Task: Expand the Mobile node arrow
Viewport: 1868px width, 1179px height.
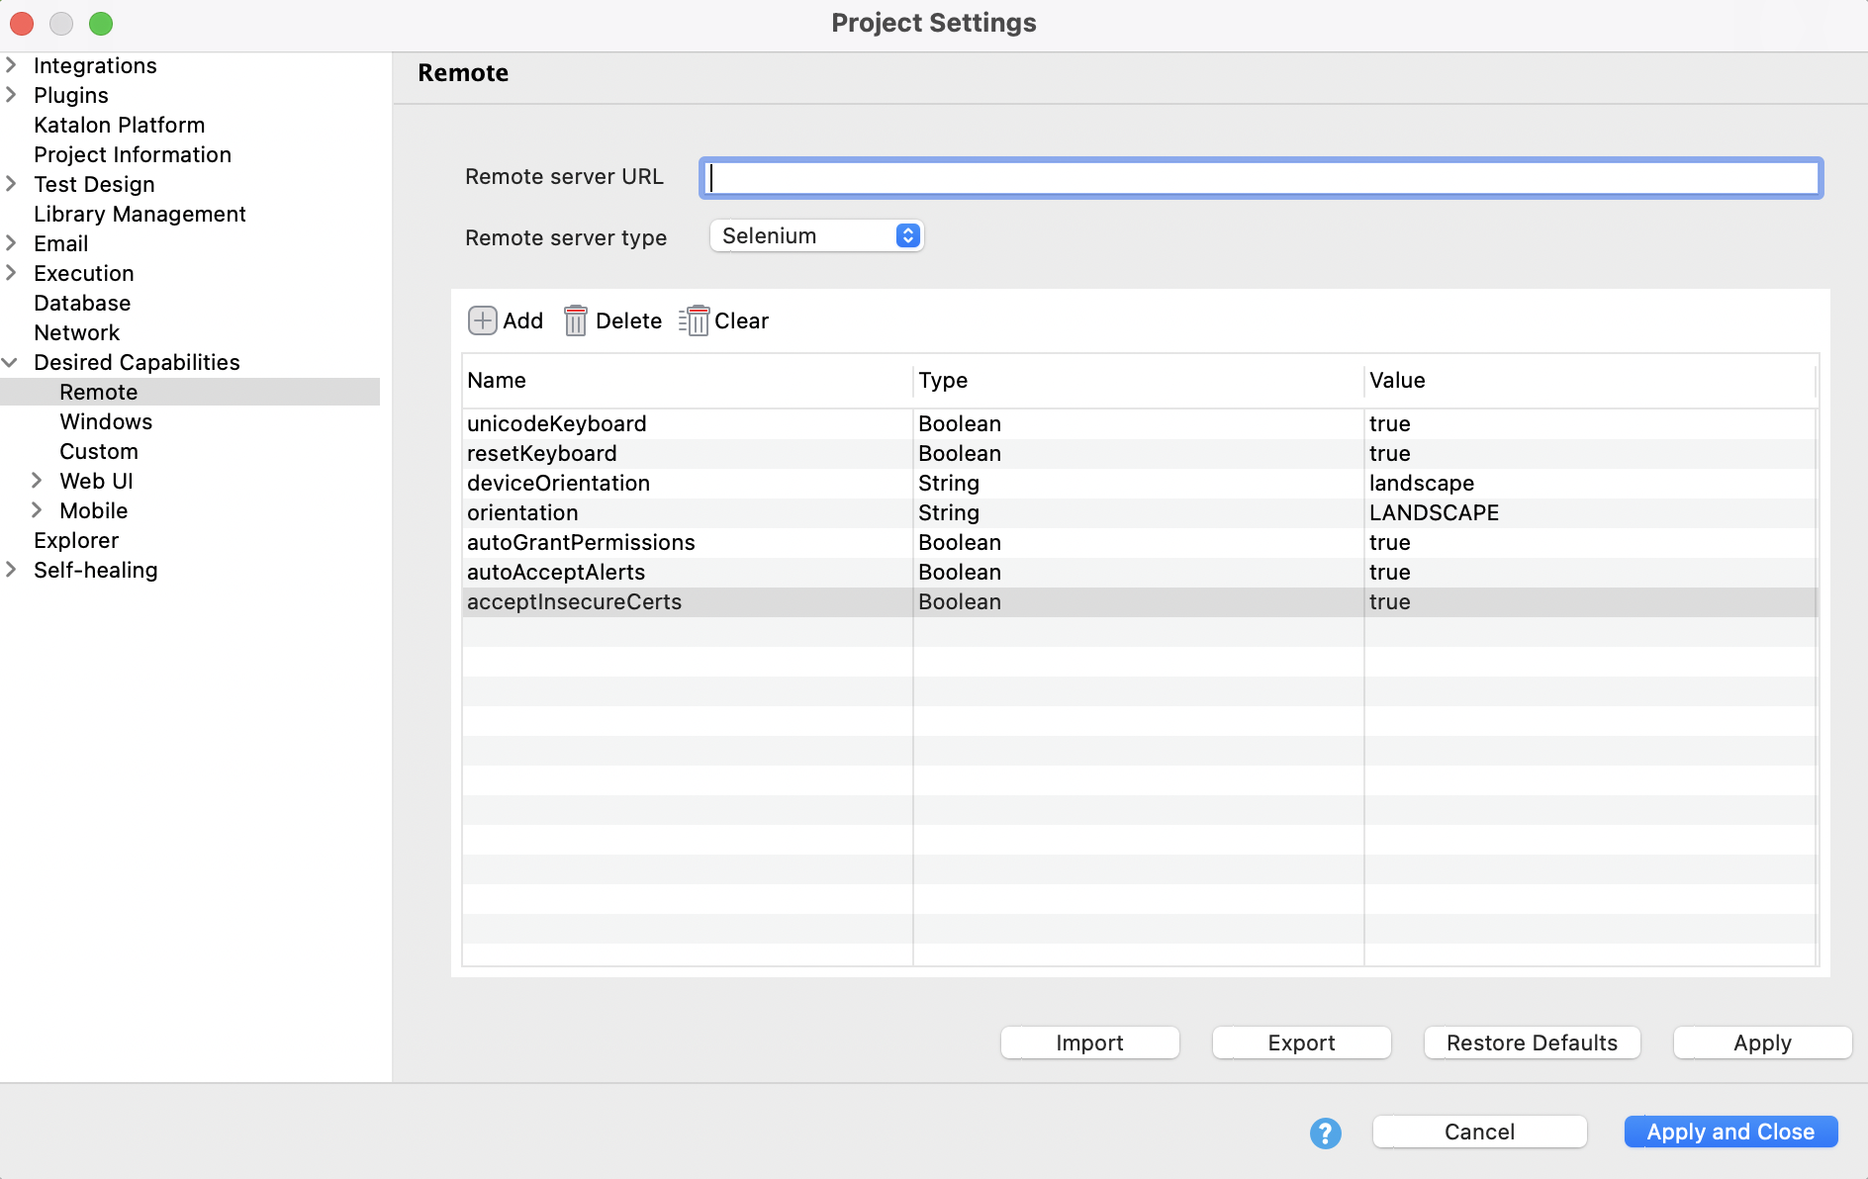Action: pyautogui.click(x=37, y=510)
